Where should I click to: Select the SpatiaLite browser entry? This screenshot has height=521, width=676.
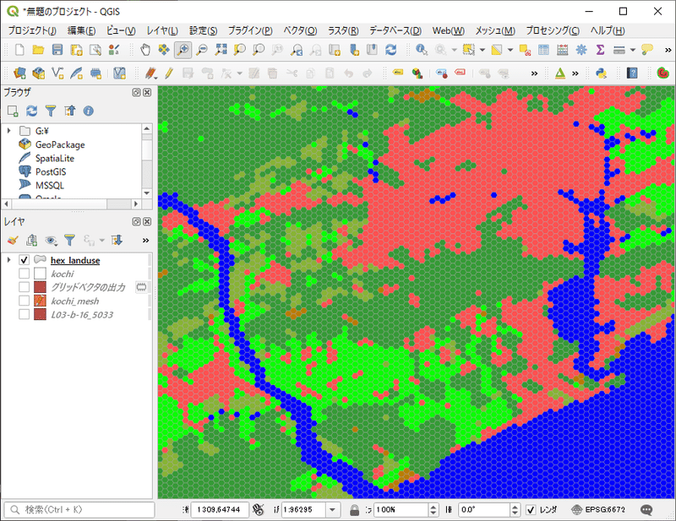click(55, 158)
